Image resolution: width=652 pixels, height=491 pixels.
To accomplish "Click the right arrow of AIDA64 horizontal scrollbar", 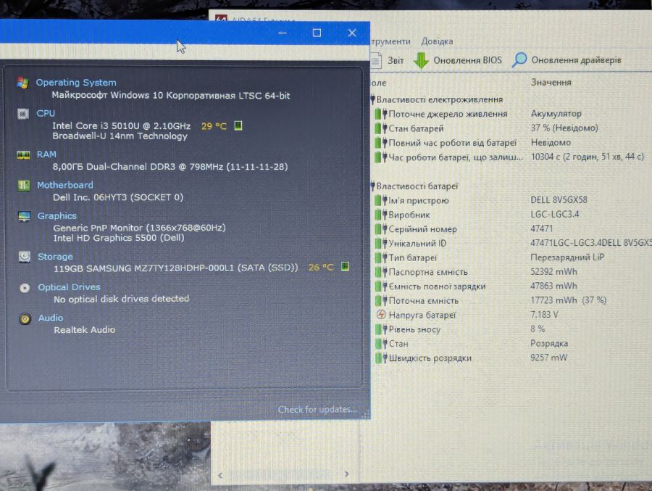I will [346, 474].
